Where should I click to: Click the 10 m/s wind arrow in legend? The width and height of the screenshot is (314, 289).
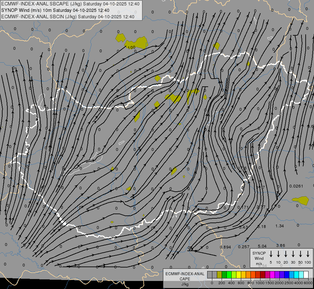coord(278,254)
